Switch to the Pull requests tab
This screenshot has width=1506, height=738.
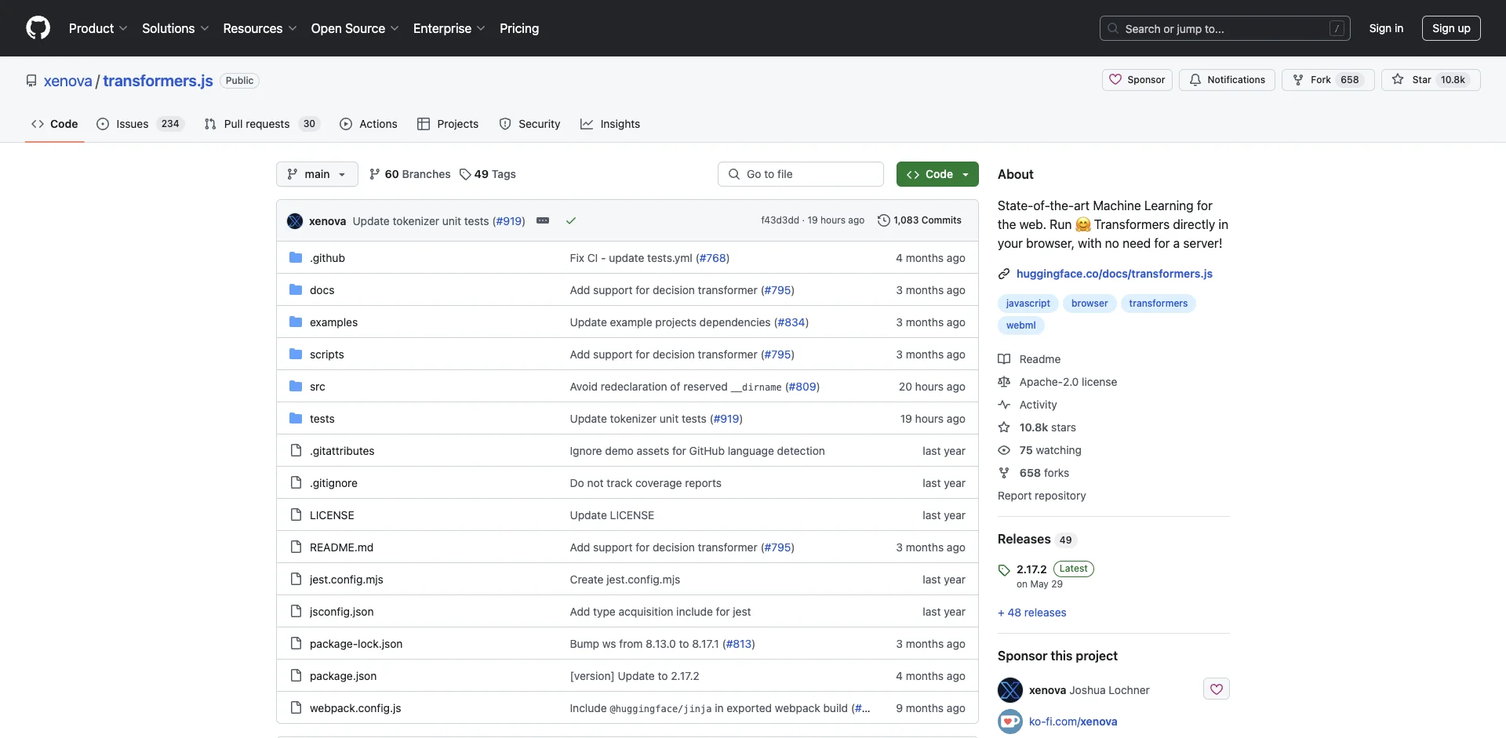pos(262,124)
